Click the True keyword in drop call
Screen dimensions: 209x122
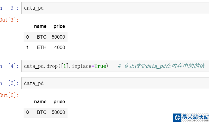tap(100, 66)
